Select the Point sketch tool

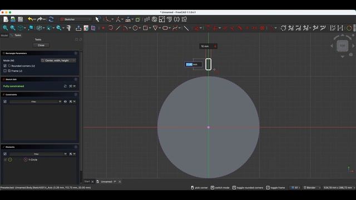[x=103, y=28]
